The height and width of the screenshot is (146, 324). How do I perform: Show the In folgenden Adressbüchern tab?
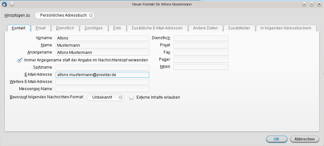pyautogui.click(x=286, y=28)
